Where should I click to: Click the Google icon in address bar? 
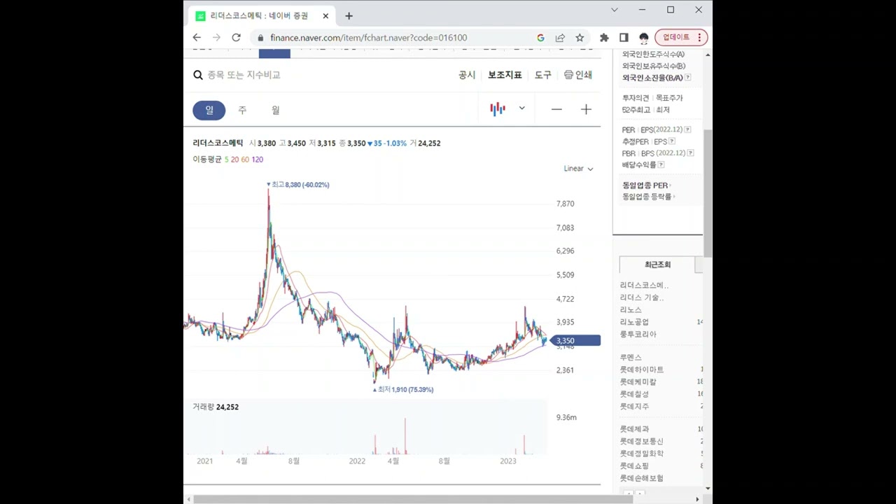540,38
